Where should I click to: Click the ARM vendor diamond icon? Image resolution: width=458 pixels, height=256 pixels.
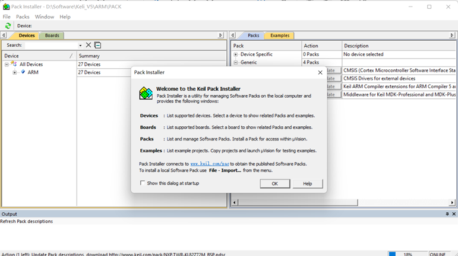pos(23,72)
